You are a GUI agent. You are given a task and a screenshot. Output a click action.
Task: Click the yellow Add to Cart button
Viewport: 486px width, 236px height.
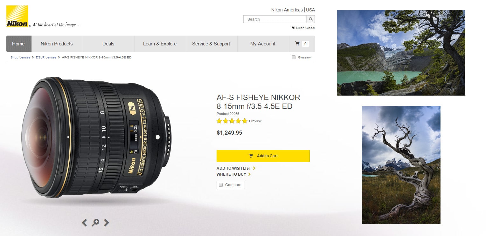coord(263,156)
